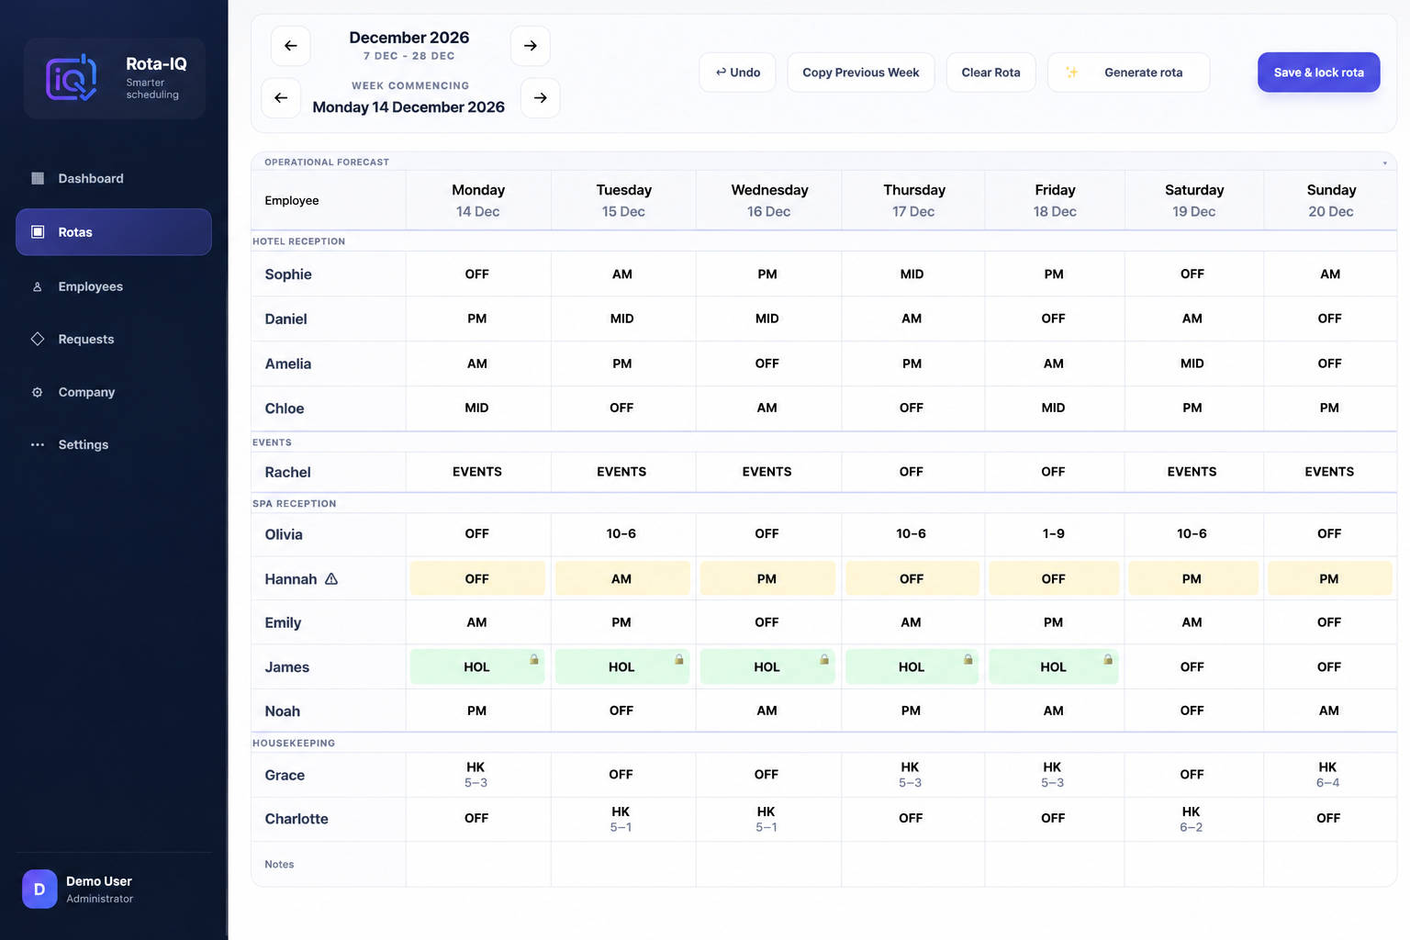The image size is (1410, 940).
Task: Click the Generate rota button
Action: [1128, 73]
